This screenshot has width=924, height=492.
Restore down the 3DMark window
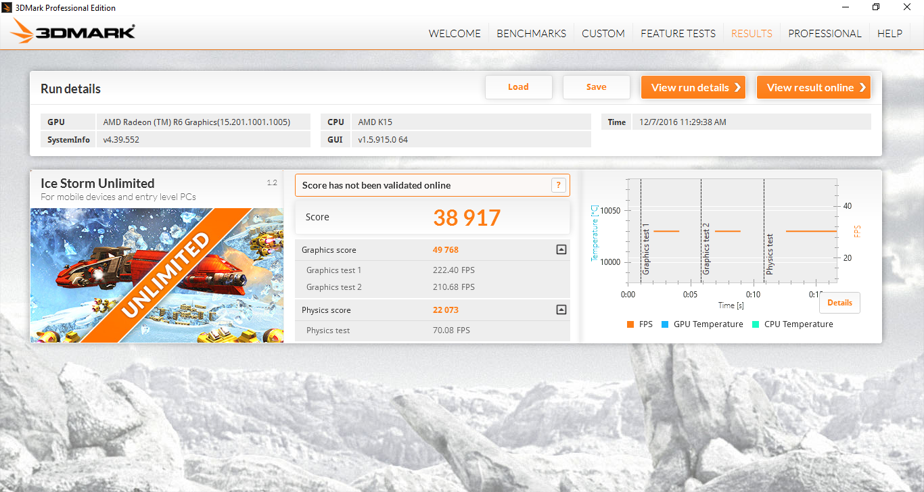click(x=876, y=7)
